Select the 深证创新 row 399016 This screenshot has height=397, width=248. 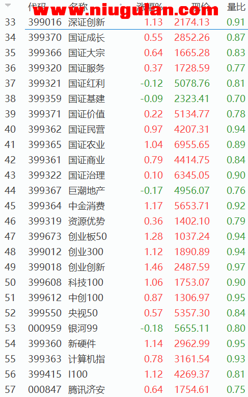[124, 22]
